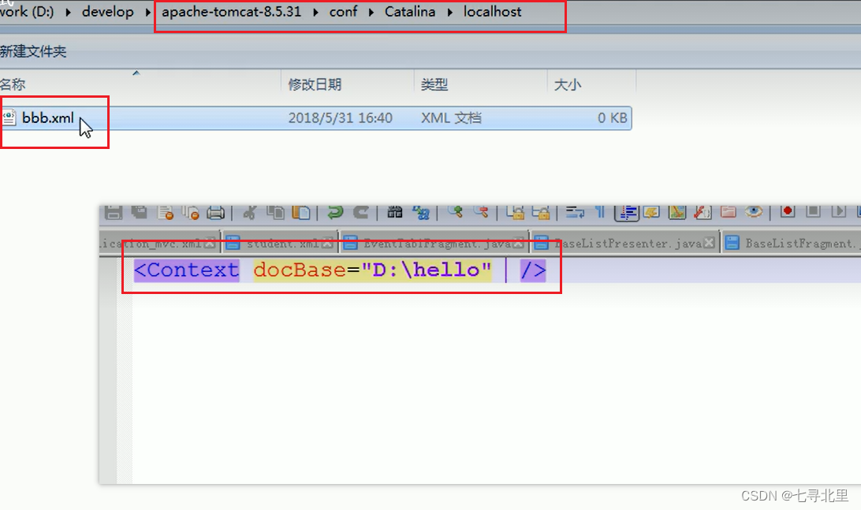Screen dimensions: 861x510
Task: Toggle synchronize vertical scrolling icon
Action: click(x=515, y=212)
